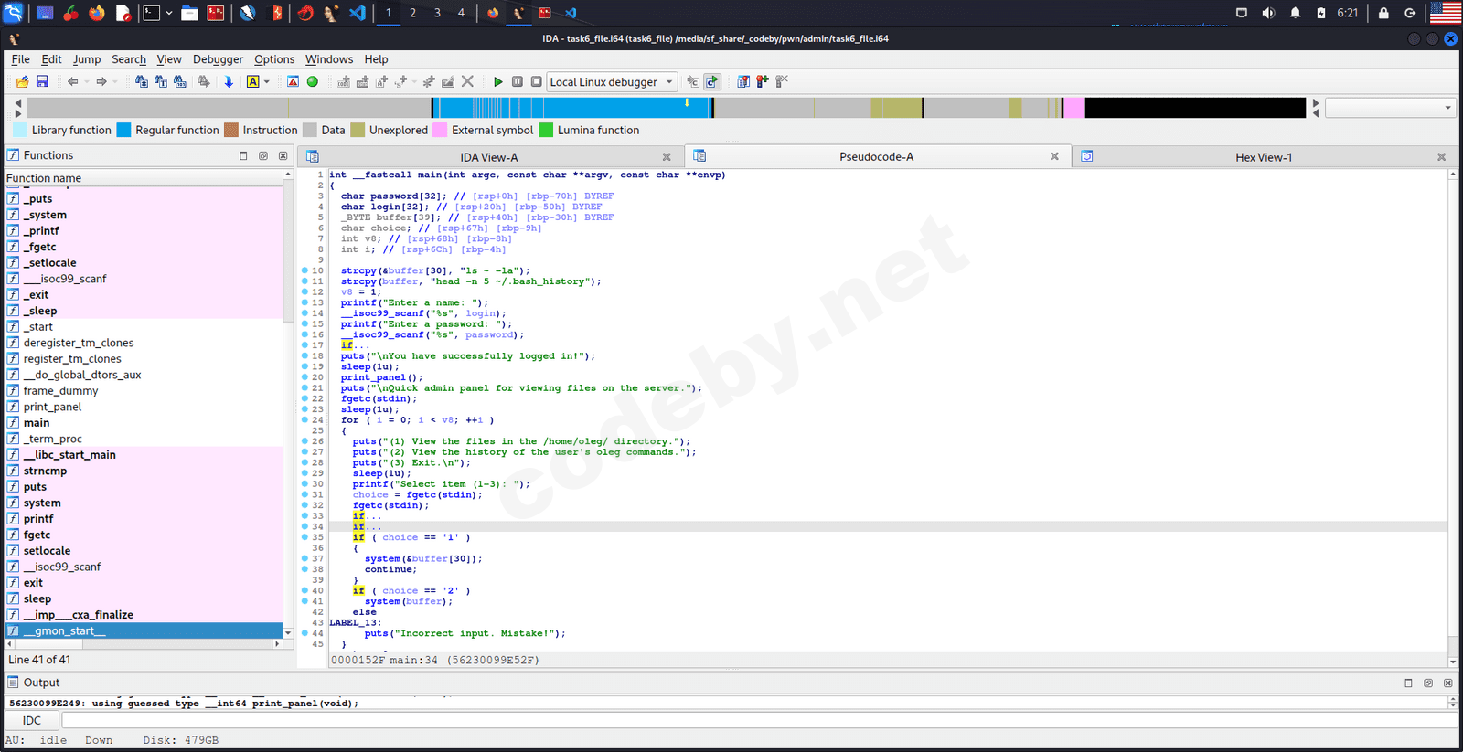Viewport: 1463px width, 752px height.
Task: Click the Save database floppy icon
Action: click(x=42, y=82)
